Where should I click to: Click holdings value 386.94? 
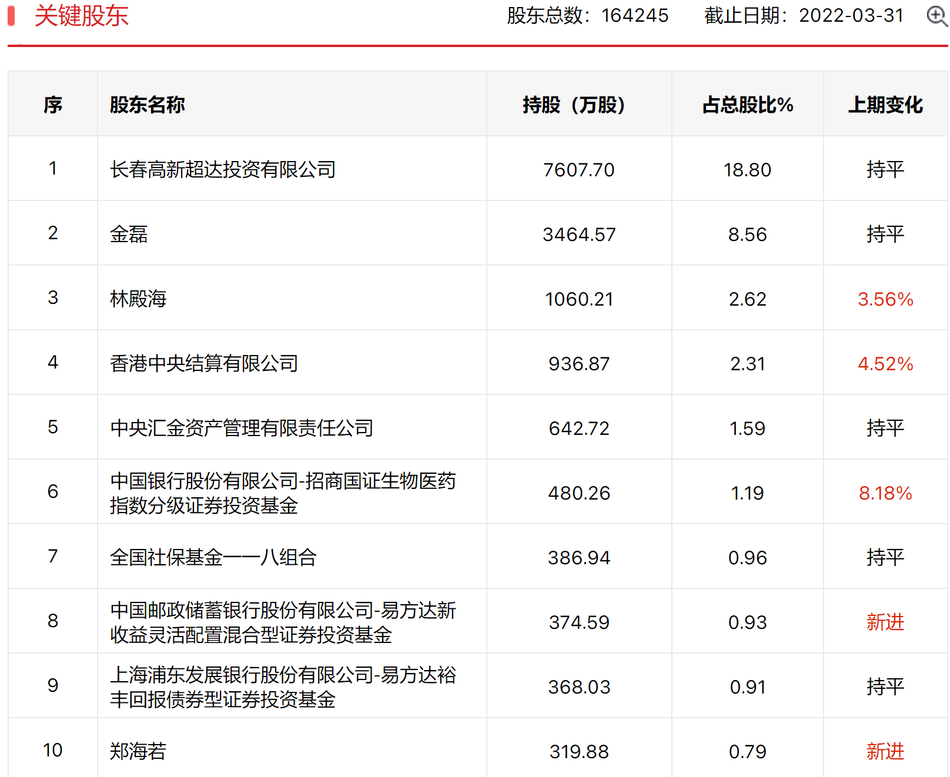tap(579, 558)
